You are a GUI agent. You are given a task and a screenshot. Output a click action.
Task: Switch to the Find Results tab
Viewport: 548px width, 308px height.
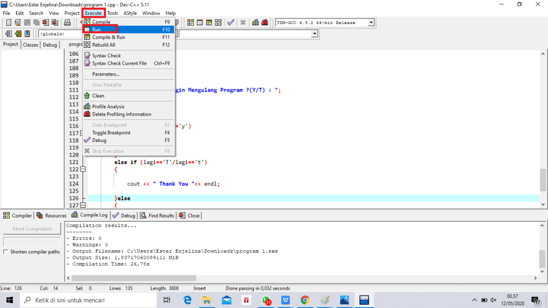(157, 215)
